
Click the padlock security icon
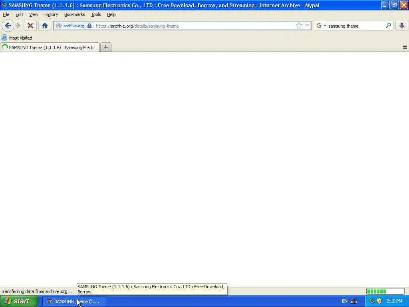89,26
